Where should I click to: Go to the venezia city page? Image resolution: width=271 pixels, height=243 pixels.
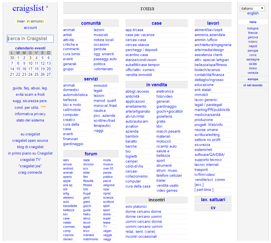tap(253, 73)
